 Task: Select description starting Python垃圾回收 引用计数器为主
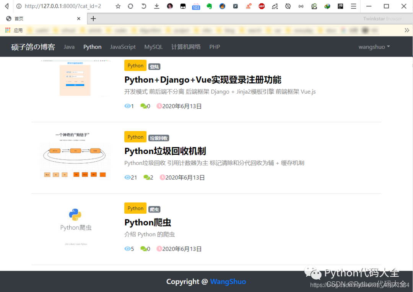[x=214, y=163]
